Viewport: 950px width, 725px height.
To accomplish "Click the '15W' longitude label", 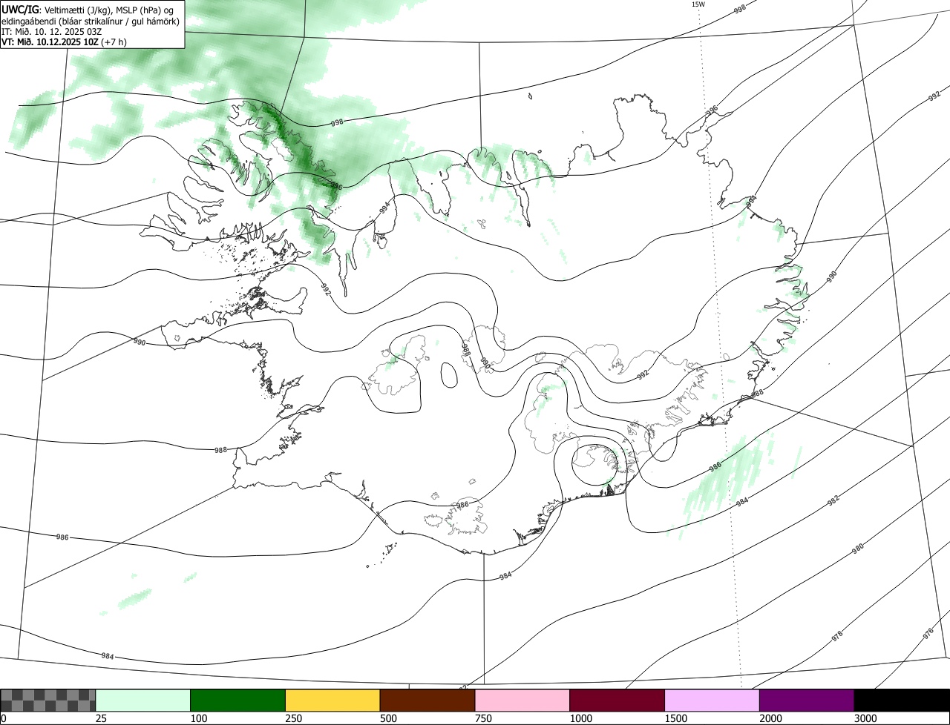I will [x=698, y=4].
